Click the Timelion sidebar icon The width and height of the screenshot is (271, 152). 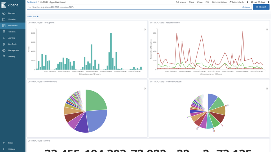4,32
